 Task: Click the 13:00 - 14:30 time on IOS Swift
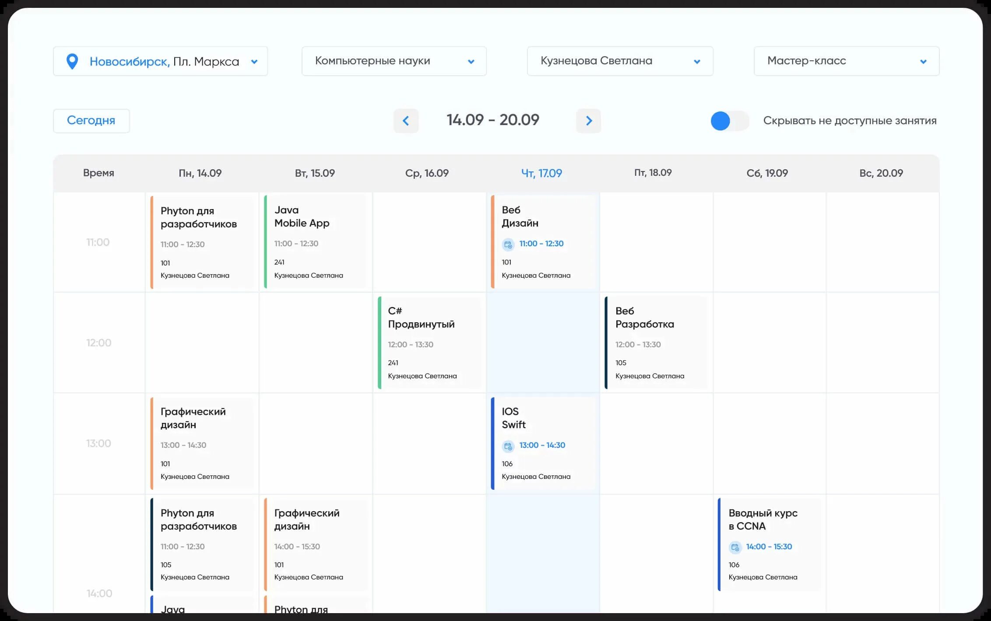click(542, 445)
